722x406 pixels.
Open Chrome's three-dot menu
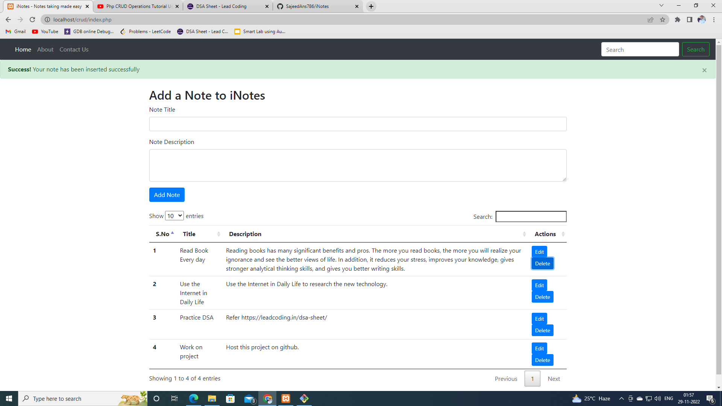[714, 20]
